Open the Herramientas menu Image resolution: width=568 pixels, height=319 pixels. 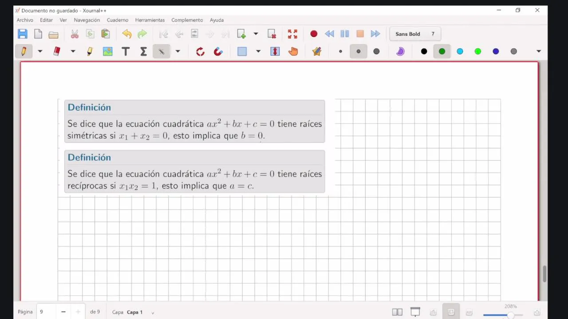pos(150,20)
